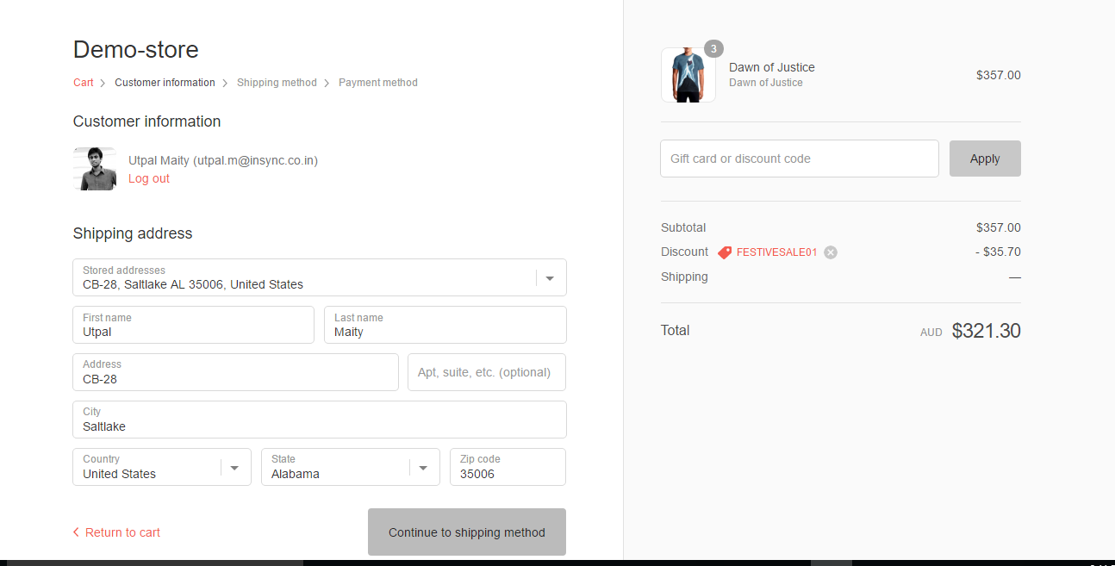Click into the City field
This screenshot has width=1115, height=566.
[320, 420]
